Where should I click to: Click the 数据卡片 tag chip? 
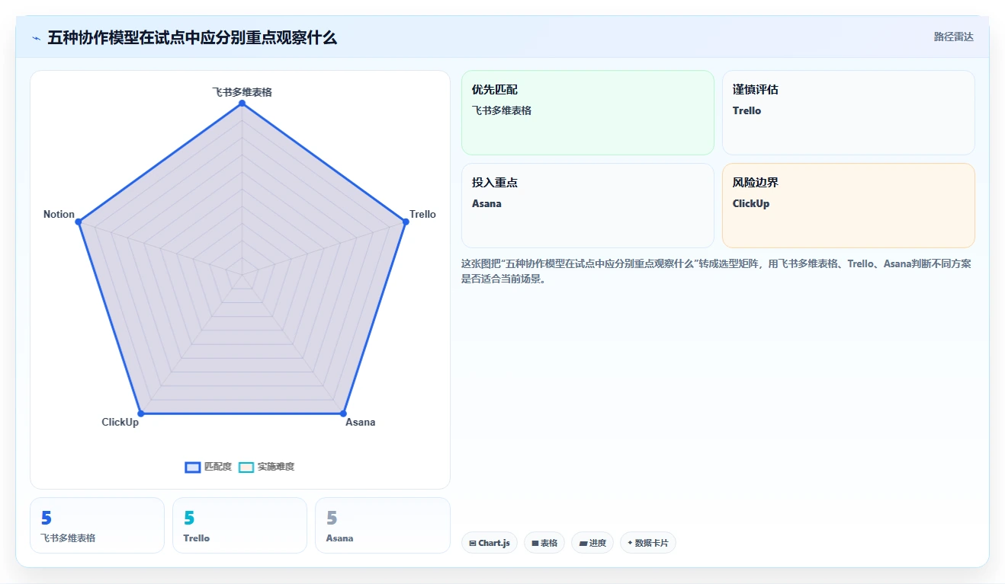pos(648,543)
